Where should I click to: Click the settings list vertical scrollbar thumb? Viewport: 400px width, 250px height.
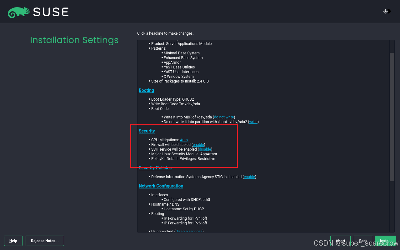pos(392,117)
